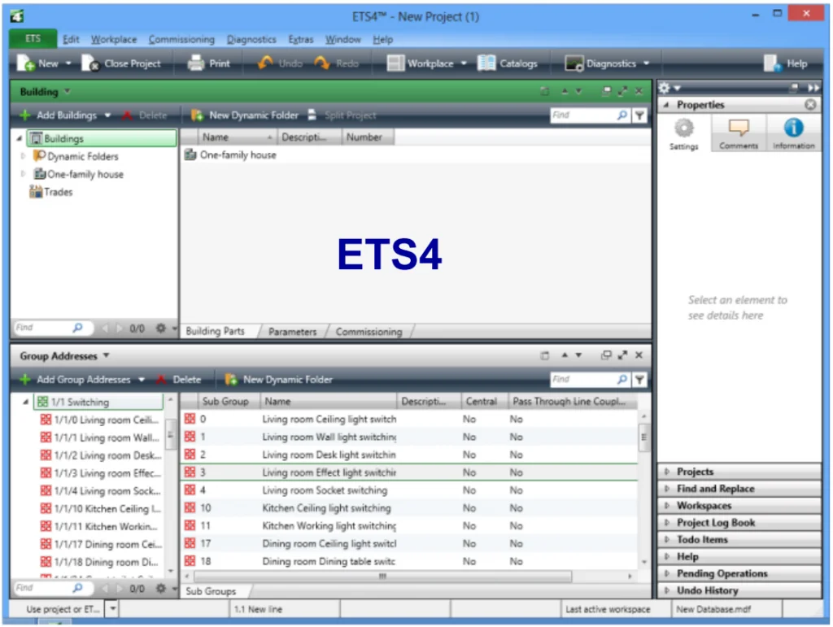Expand the Workspaces sidebar section
Viewport: 833px width, 627px height.
point(739,506)
